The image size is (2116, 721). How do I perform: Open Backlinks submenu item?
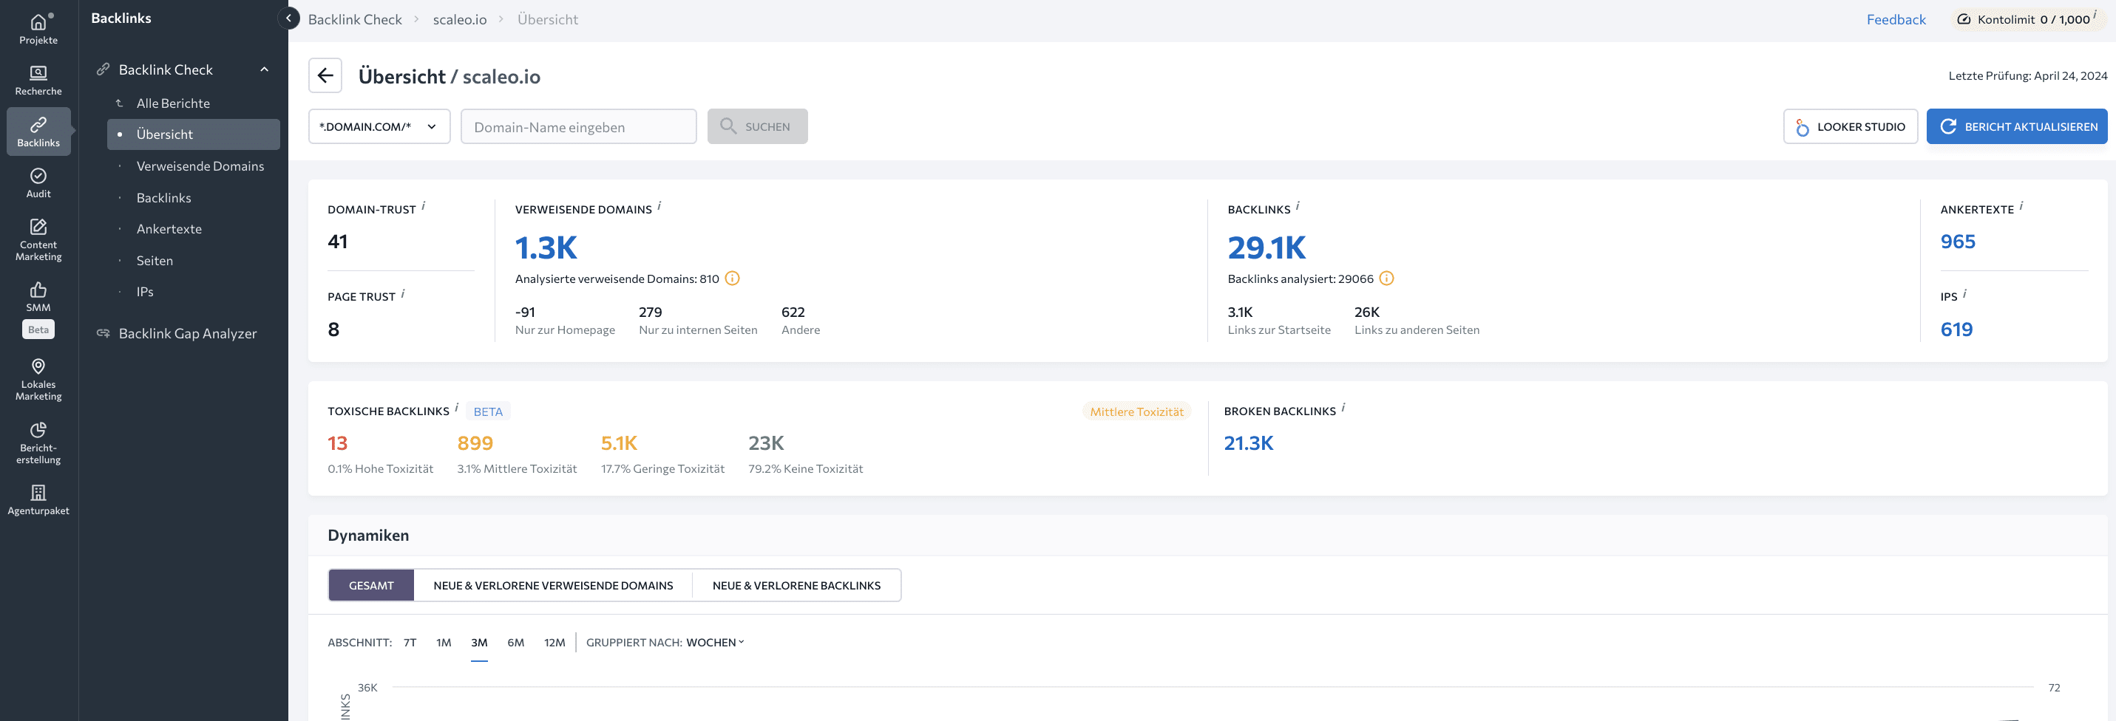164,197
